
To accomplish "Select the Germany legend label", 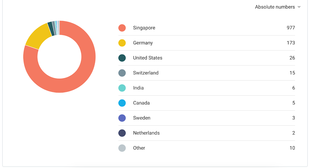I will (x=143, y=43).
